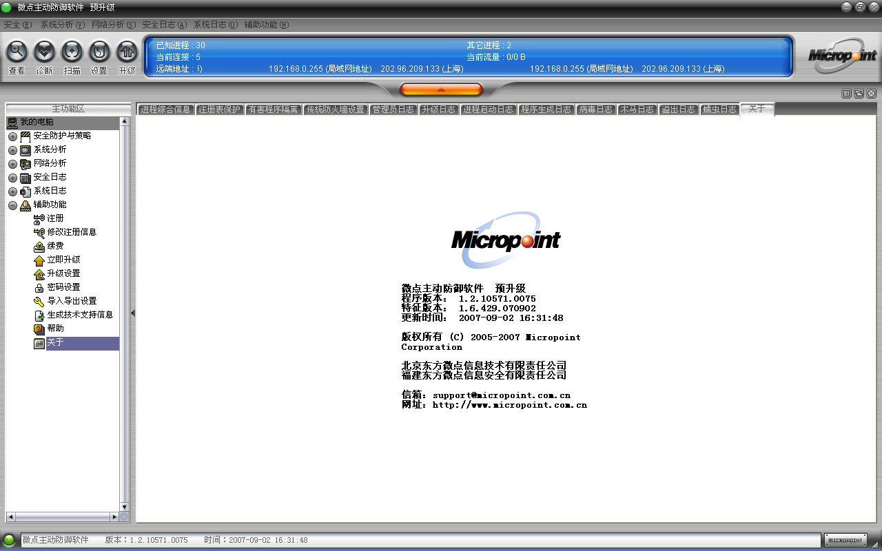
Task: Click the 续费 renewal tree item
Action: click(55, 246)
